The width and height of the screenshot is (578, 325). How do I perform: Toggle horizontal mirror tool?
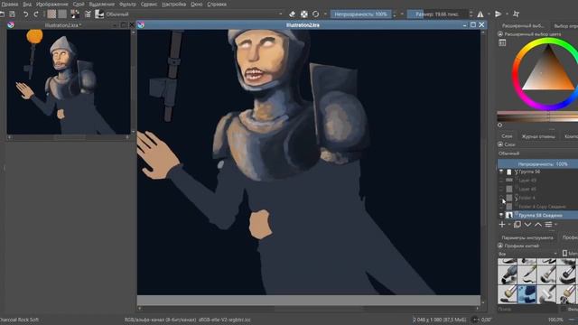(x=480, y=14)
